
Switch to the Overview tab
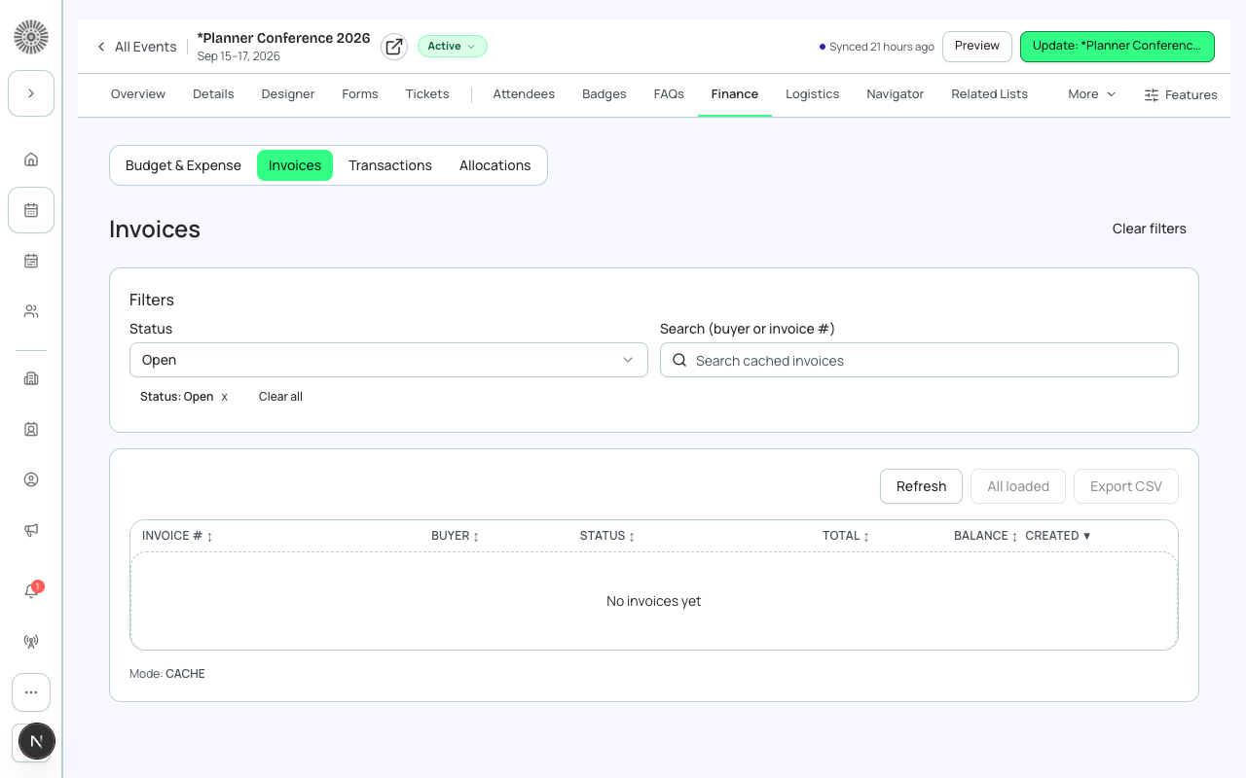click(138, 94)
